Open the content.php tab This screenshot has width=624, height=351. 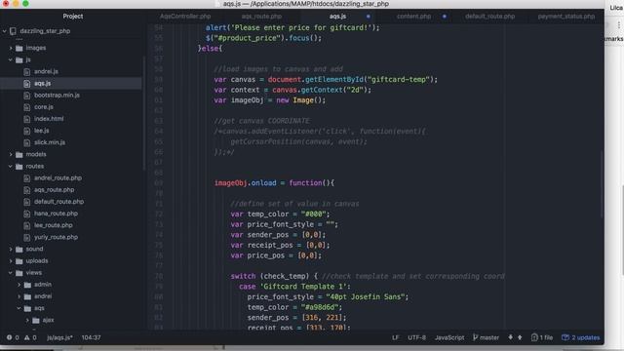(x=413, y=17)
